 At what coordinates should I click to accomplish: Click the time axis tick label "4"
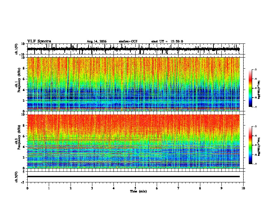113,188
